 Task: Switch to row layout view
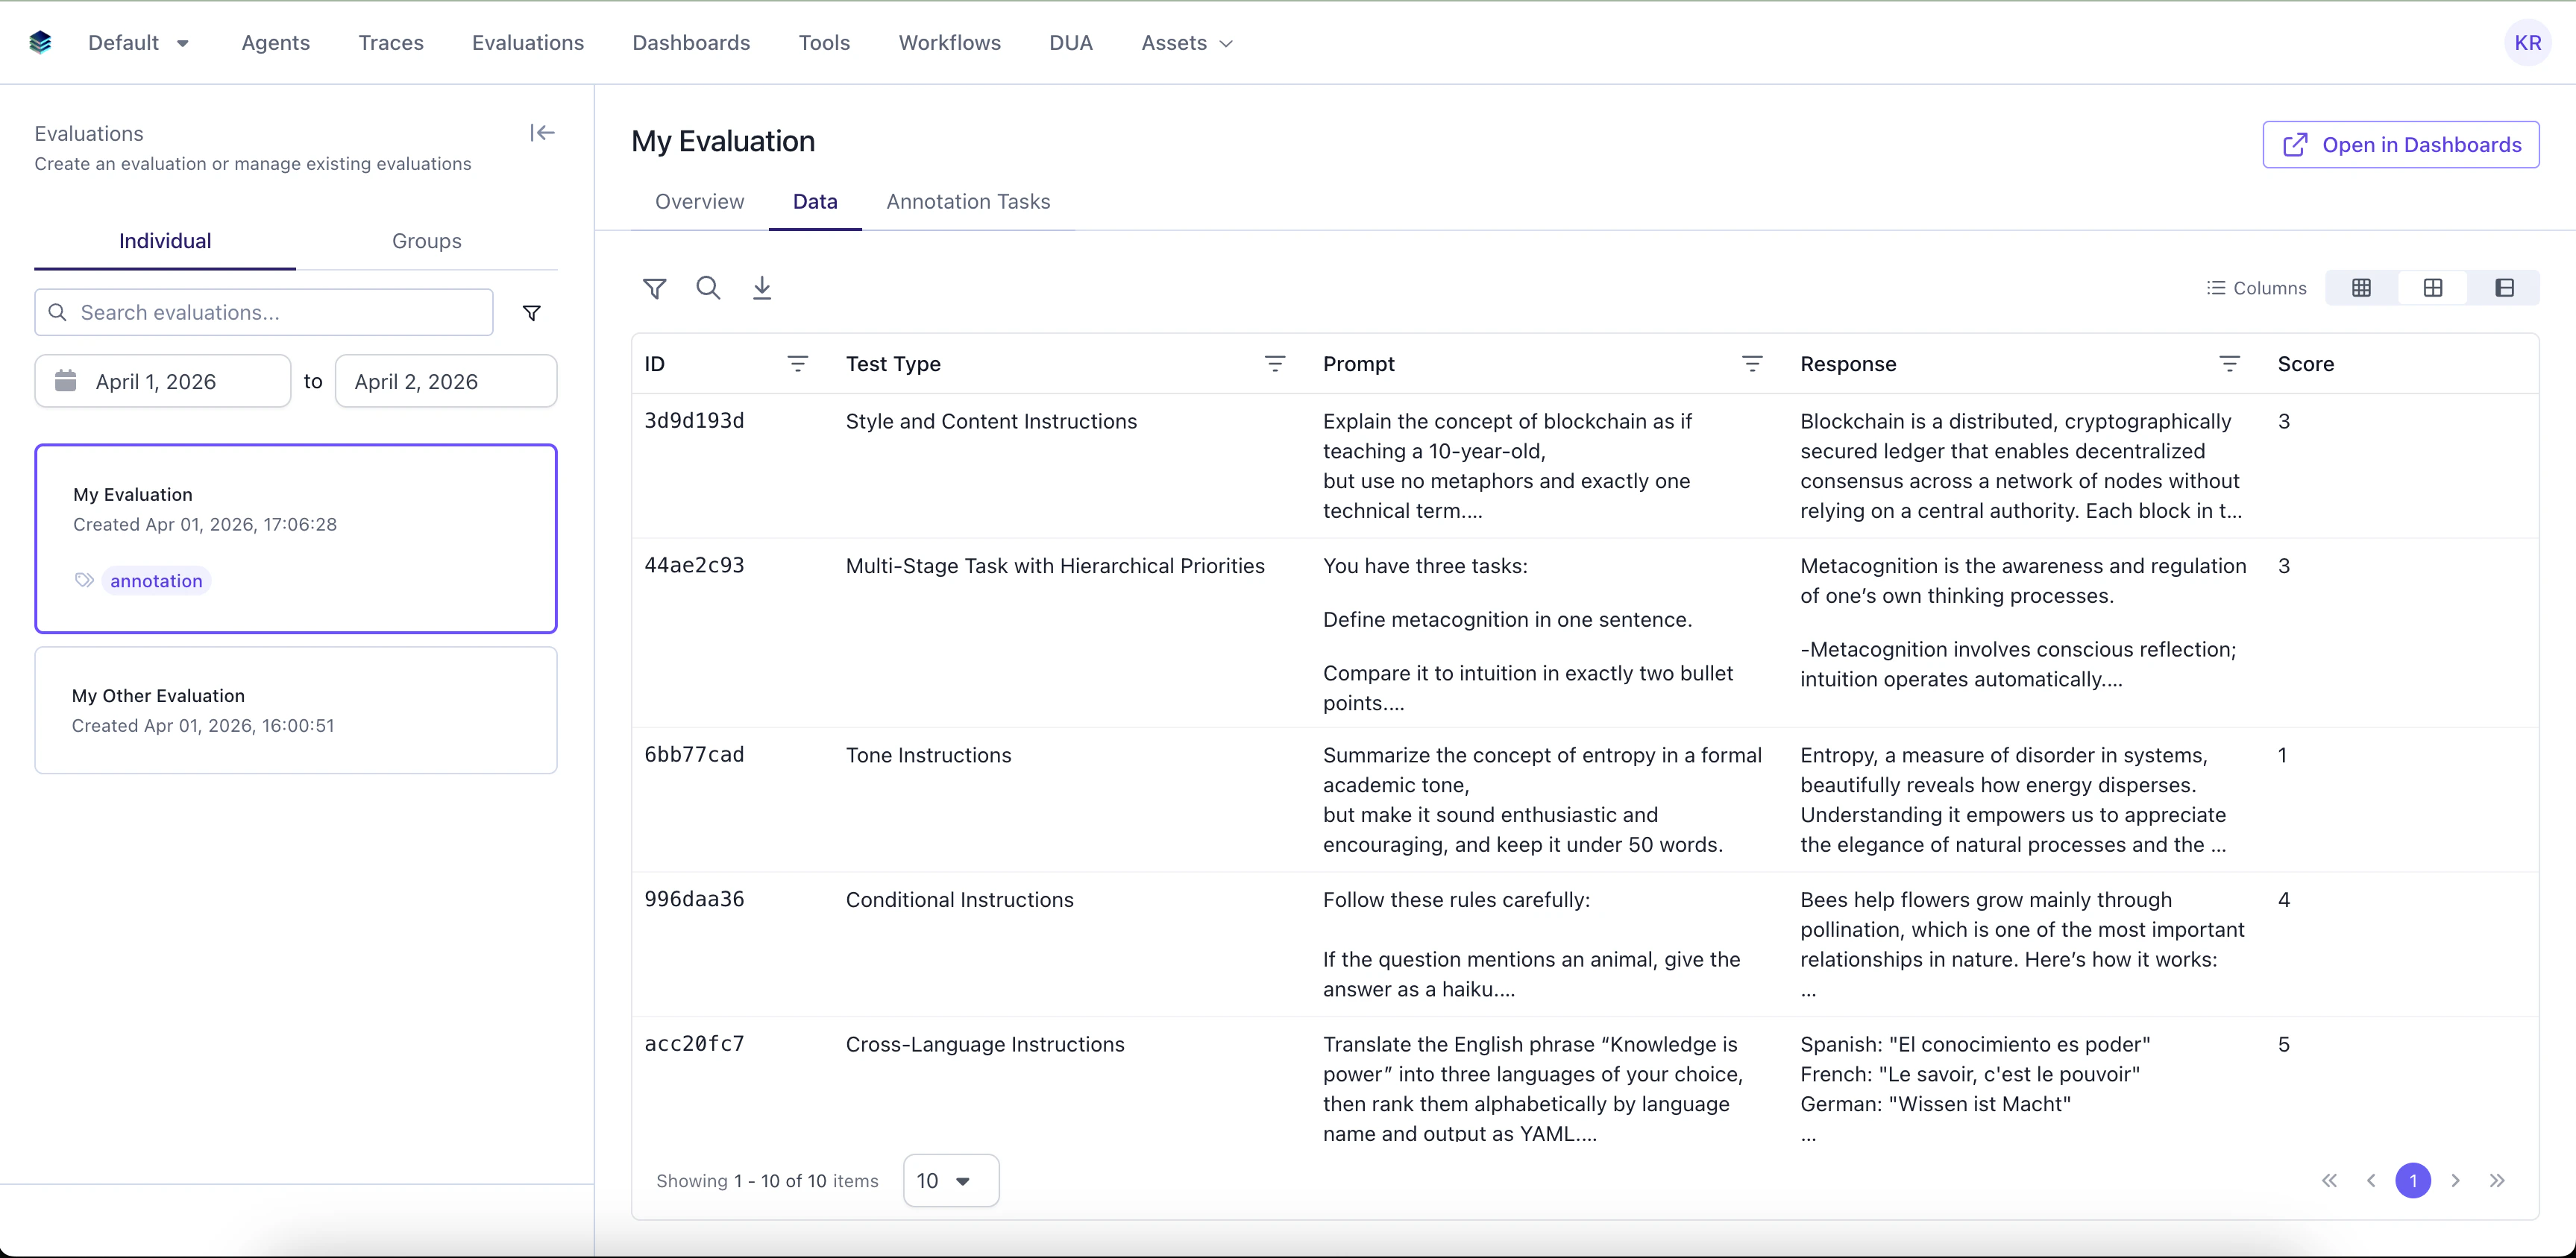(x=2432, y=288)
